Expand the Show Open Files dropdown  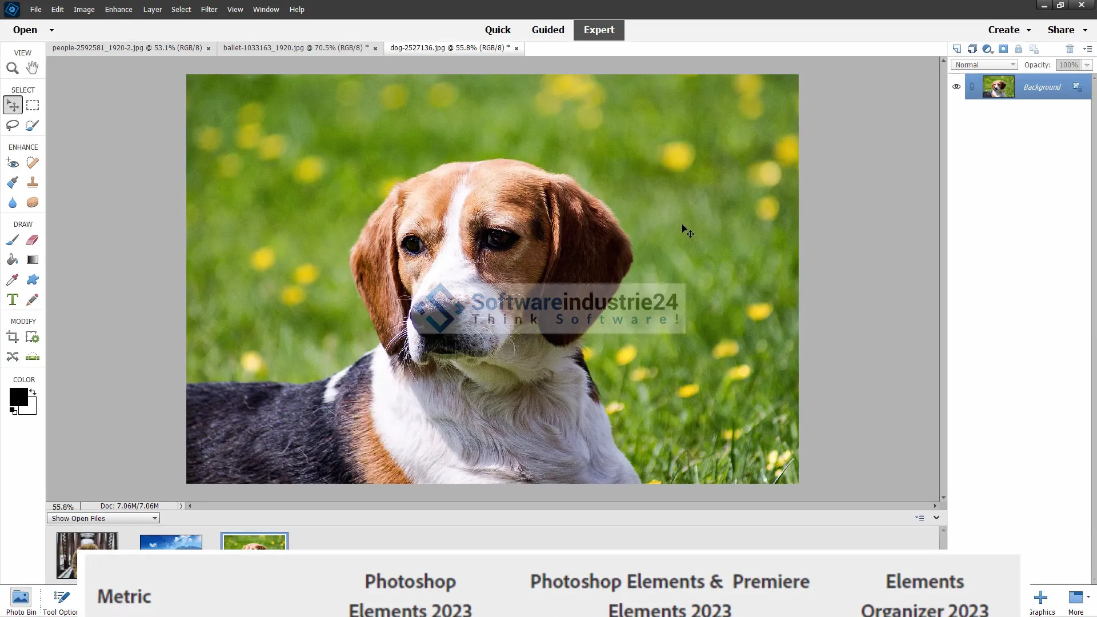pyautogui.click(x=103, y=519)
